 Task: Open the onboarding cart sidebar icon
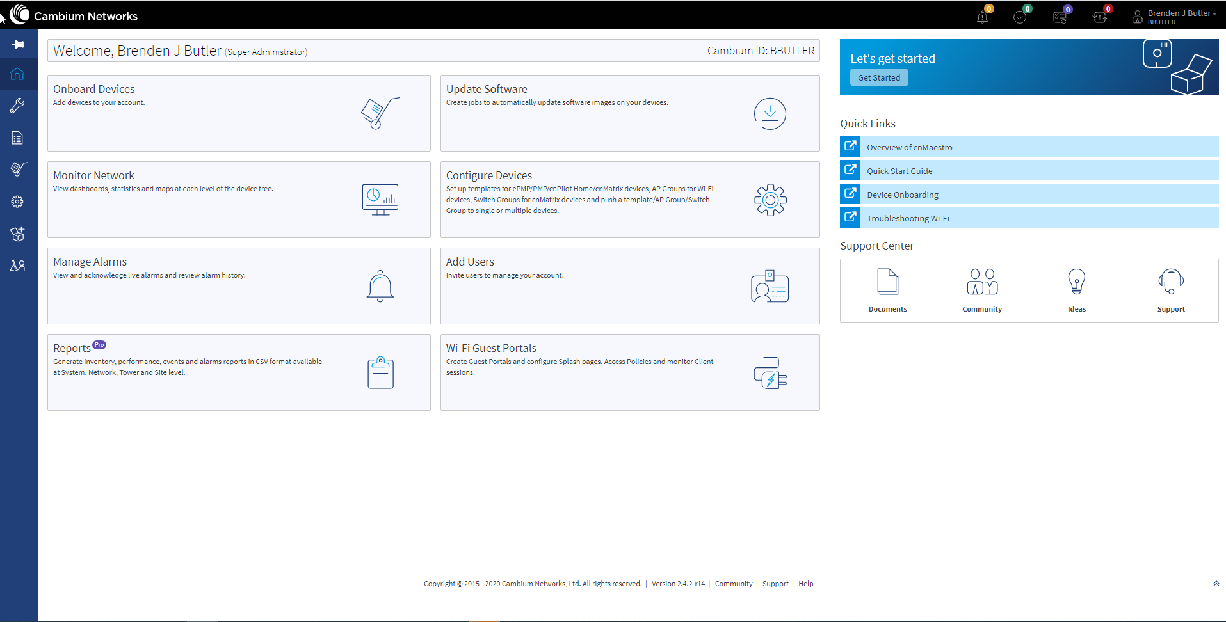pos(18,169)
